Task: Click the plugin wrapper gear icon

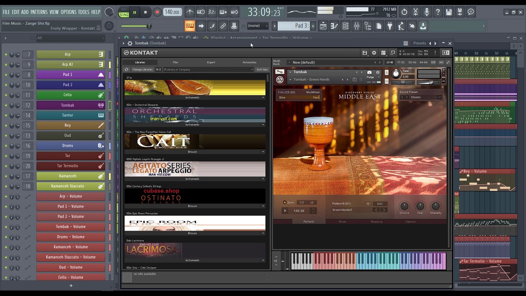Action: (130, 43)
